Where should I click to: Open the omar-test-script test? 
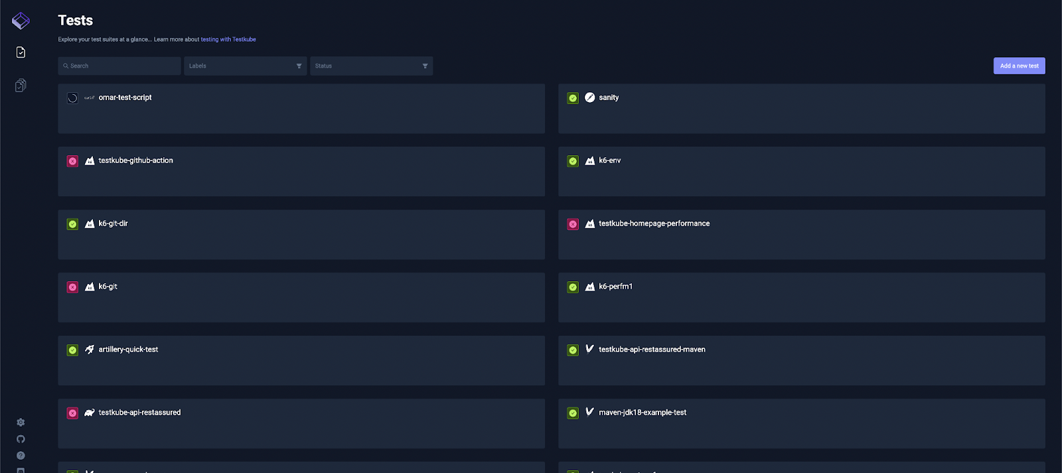coord(301,108)
